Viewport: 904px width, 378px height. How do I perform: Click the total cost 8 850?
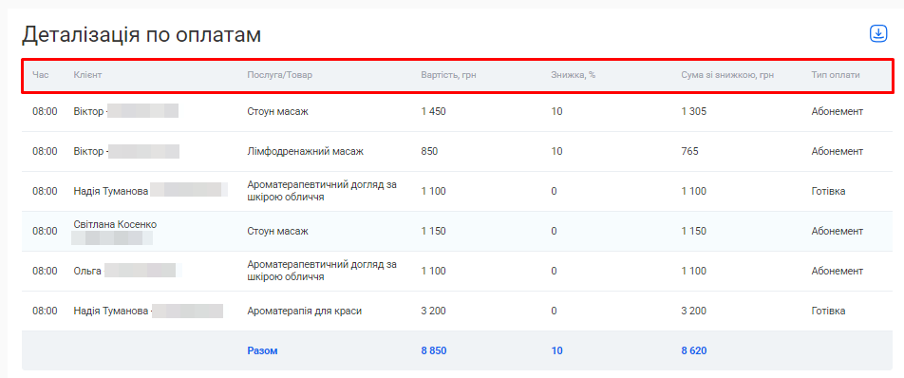click(434, 350)
